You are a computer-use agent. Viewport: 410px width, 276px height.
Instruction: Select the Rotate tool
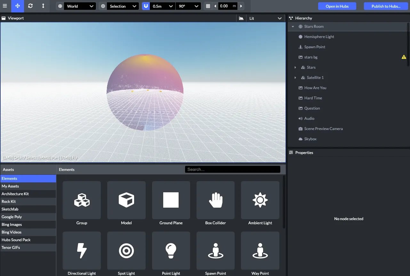(30, 6)
